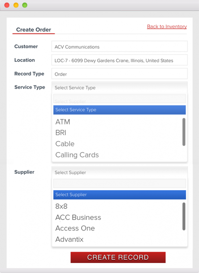Select Access One supplier option
199x273 pixels.
(75, 228)
